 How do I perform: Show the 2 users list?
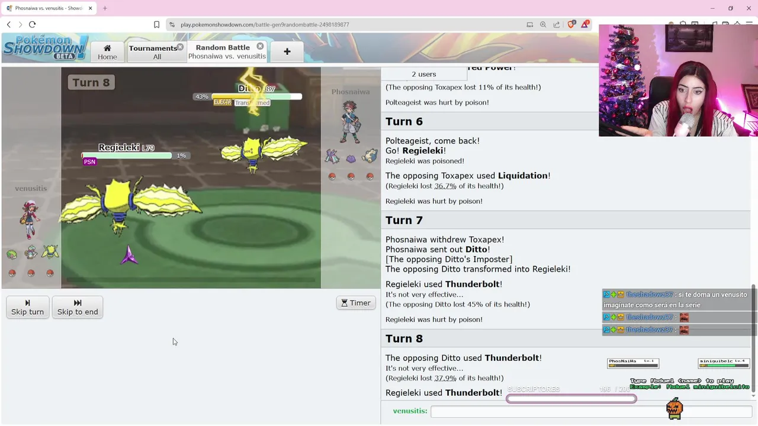(x=424, y=74)
